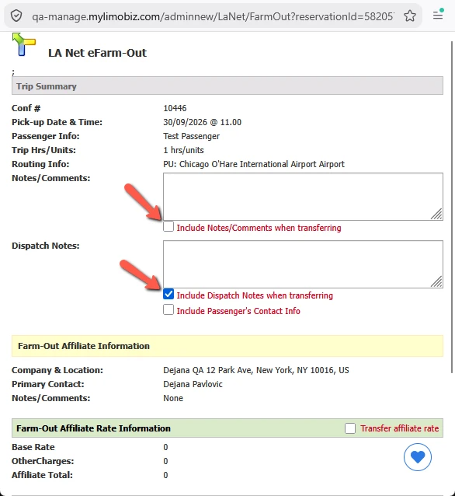The width and height of the screenshot is (455, 496).
Task: Click the address bar URL
Action: pos(213,16)
